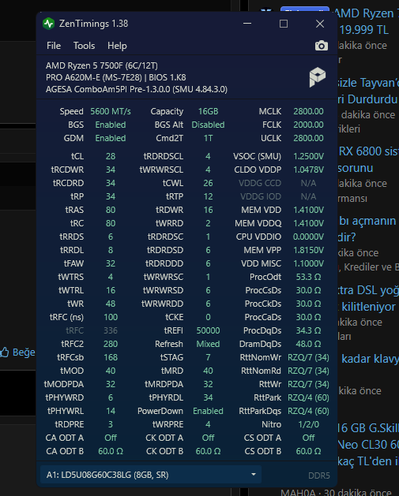
Task: Click the BGS Alt 'Disabled' value
Action: point(208,125)
